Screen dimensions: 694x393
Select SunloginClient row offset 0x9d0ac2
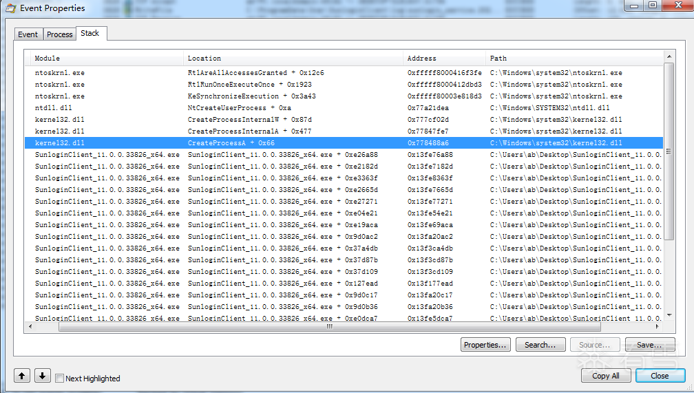coord(344,237)
